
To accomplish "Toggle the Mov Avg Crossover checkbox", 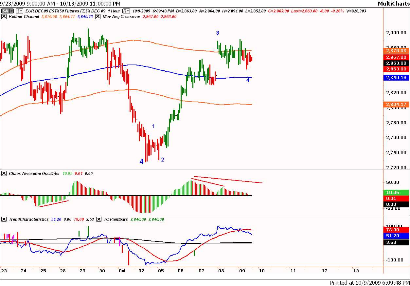I will tap(98, 16).
